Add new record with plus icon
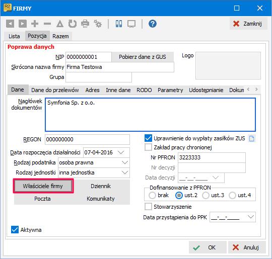 point(35,24)
